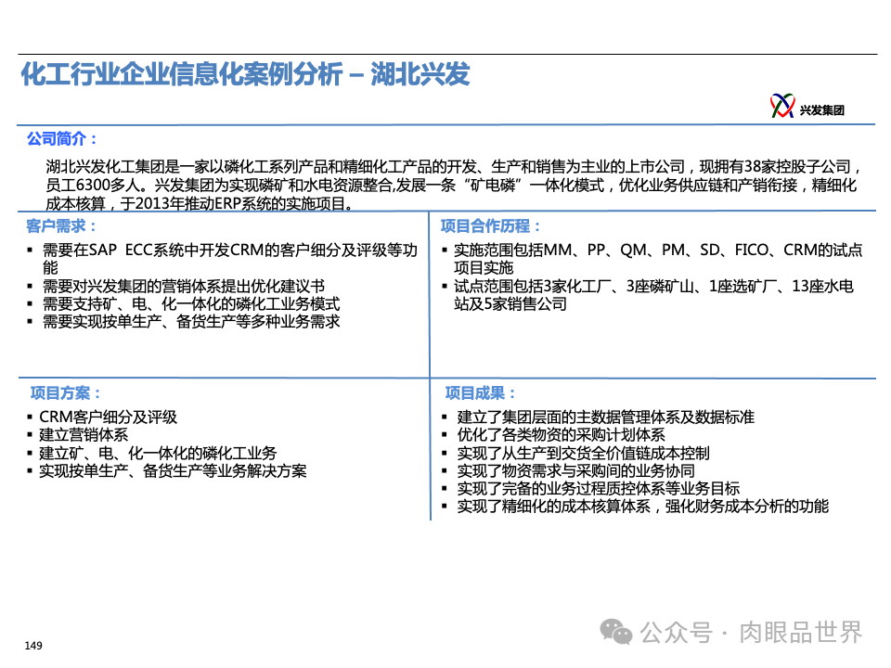Click bullet 优化了各类物资的采购计划体系
The width and height of the screenshot is (891, 668).
click(x=561, y=435)
